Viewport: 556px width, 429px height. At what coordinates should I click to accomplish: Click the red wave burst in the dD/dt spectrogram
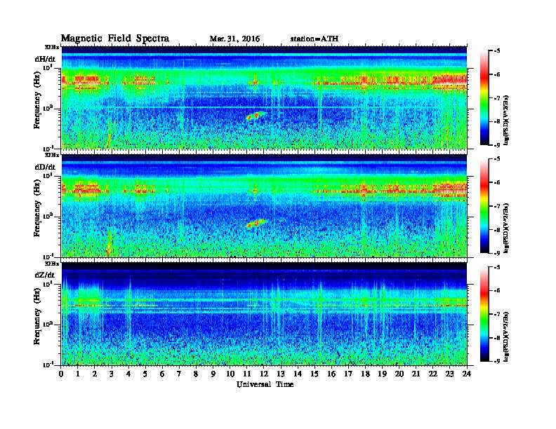coord(256,224)
